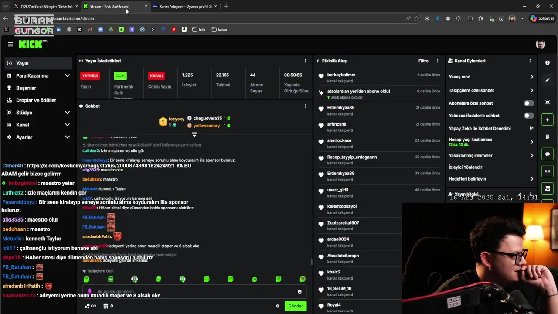Click the Kick logo
This screenshot has width=558, height=314.
[33, 44]
